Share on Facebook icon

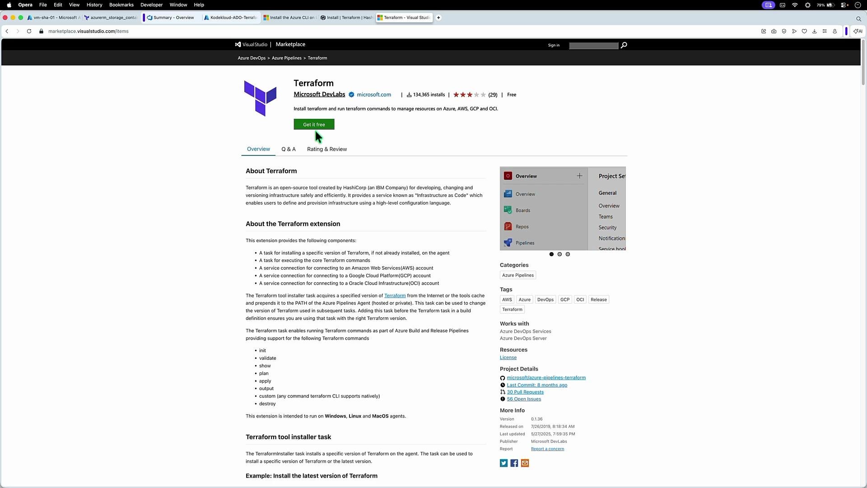514,463
